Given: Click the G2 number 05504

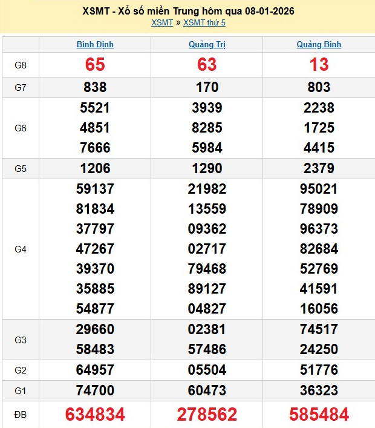Looking at the screenshot, I should pos(207,371).
